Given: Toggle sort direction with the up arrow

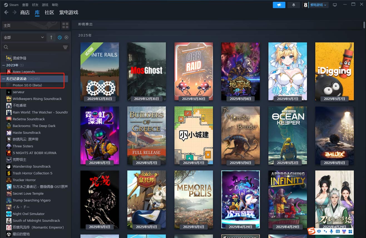Looking at the screenshot, I should point(51,37).
